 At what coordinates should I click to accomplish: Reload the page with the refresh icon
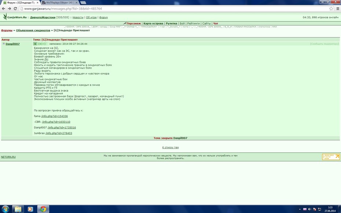point(15,9)
